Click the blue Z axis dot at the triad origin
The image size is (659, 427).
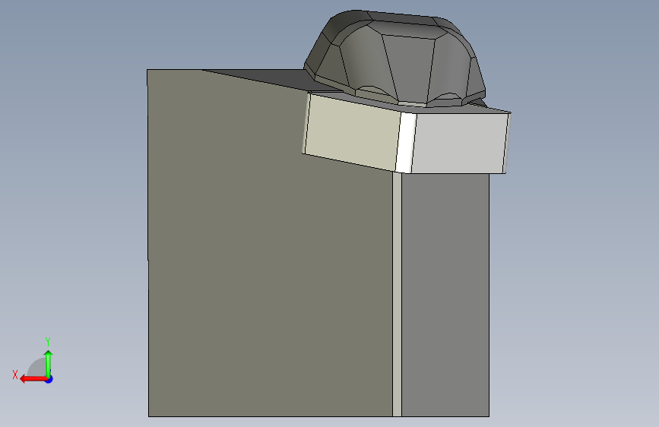pyautogui.click(x=49, y=379)
